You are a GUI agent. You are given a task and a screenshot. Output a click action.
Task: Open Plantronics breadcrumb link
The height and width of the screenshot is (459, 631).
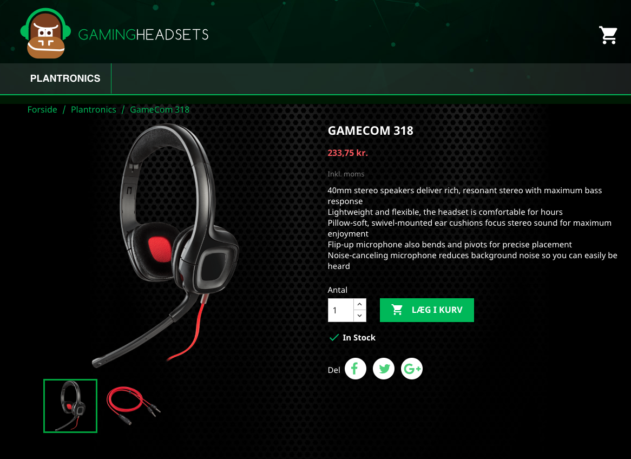(94, 109)
